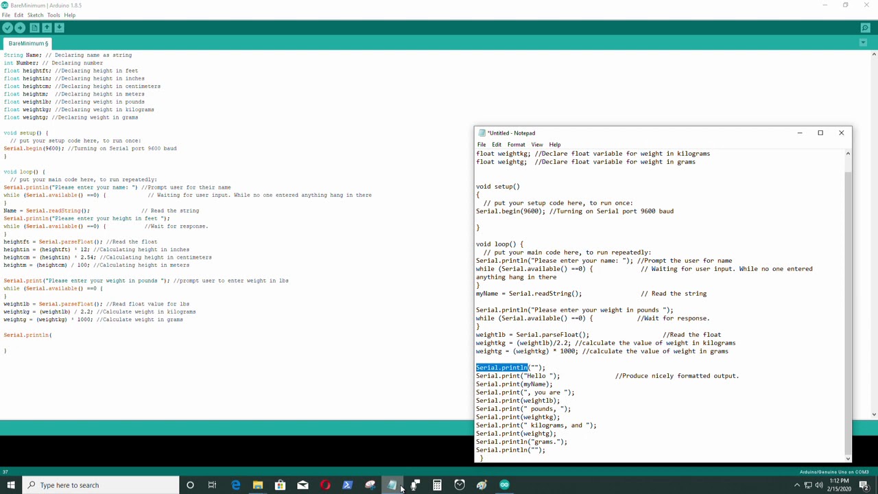Open PowerShell from the taskbar
Viewport: 878px width, 494px height.
(x=348, y=485)
